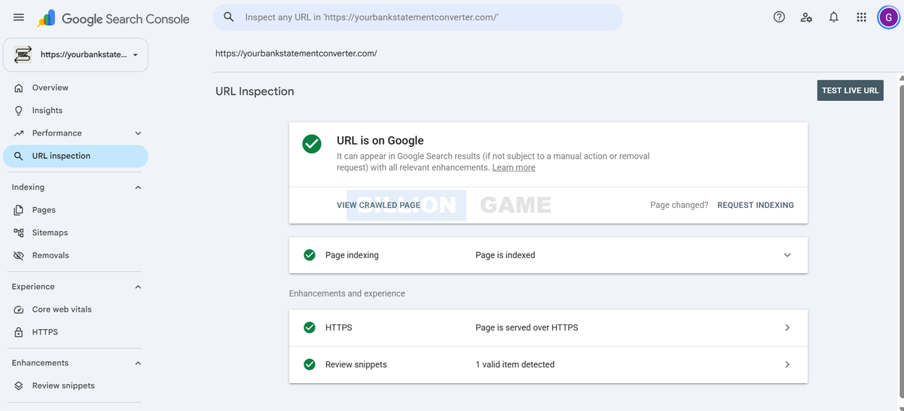The image size is (904, 411).
Task: Follow the Learn more link
Action: point(514,168)
